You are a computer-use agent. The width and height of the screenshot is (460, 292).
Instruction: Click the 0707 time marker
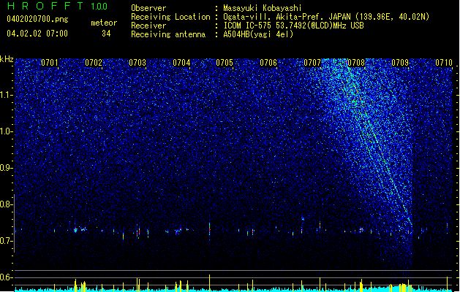(312, 63)
